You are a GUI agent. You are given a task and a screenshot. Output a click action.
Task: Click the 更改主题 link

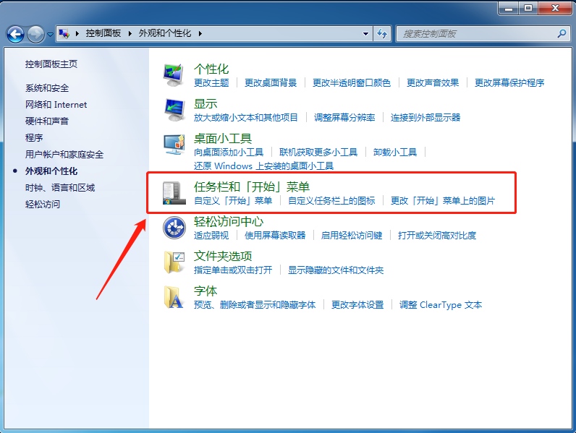pyautogui.click(x=211, y=83)
